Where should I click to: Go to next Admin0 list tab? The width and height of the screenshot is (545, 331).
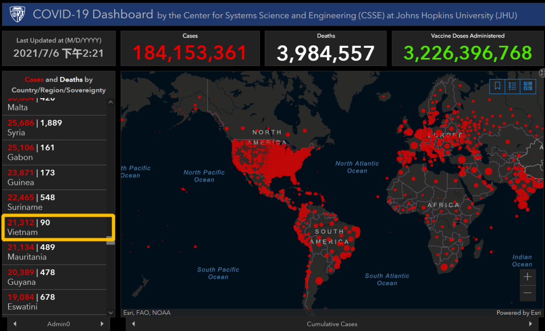(x=102, y=324)
